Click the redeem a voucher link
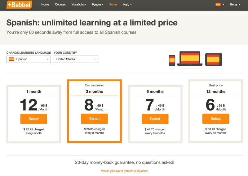 (125, 171)
